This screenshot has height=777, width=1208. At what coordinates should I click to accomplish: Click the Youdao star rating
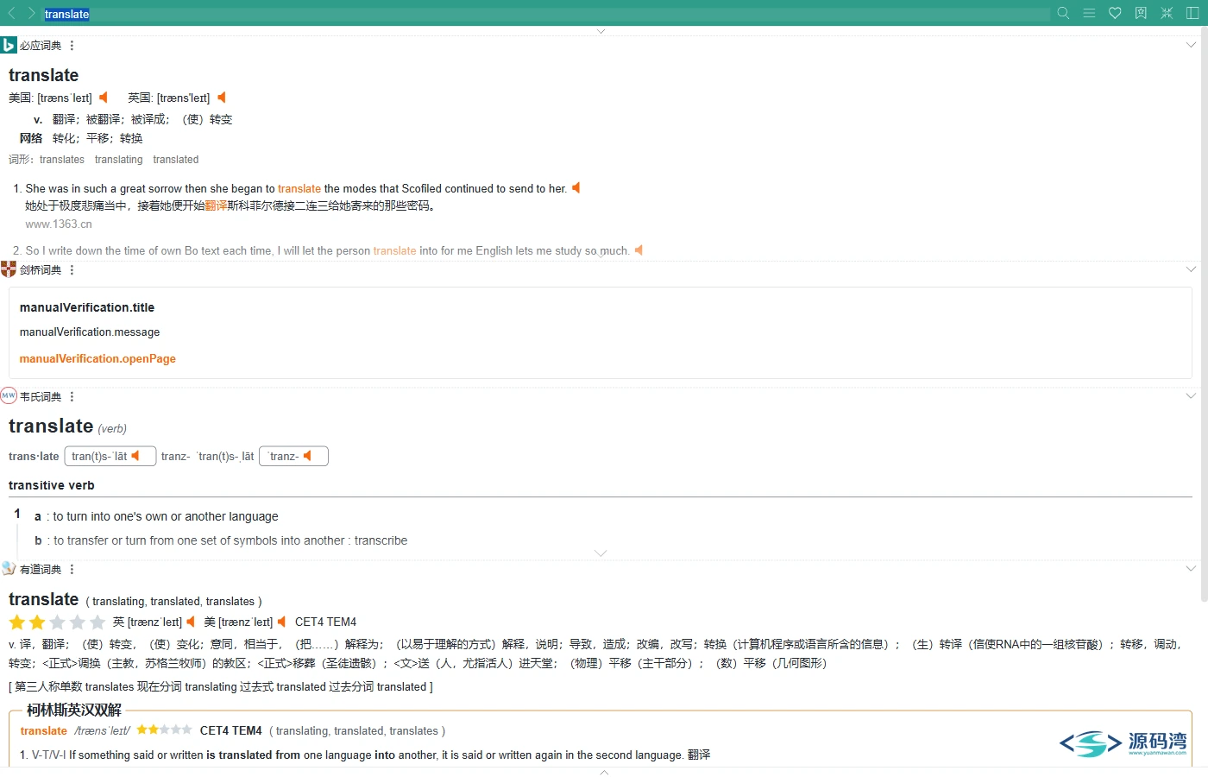[57, 622]
